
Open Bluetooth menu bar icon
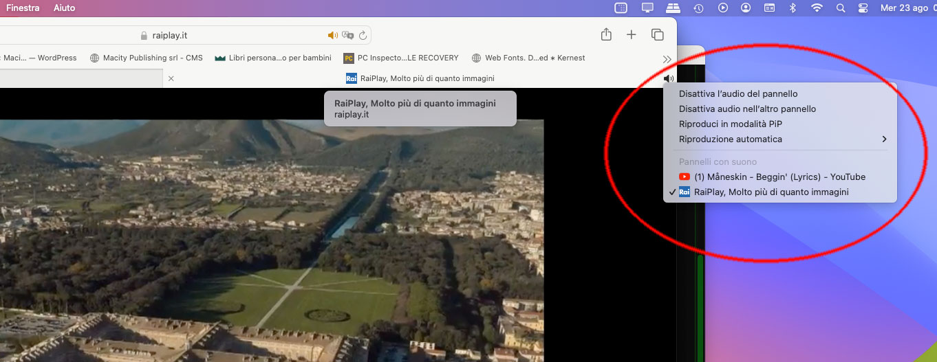point(793,8)
